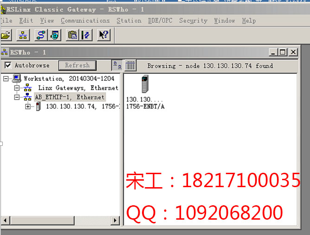The image size is (310, 235).
Task: Open RSWho network browser from toolbar
Action: pyautogui.click(x=23, y=35)
